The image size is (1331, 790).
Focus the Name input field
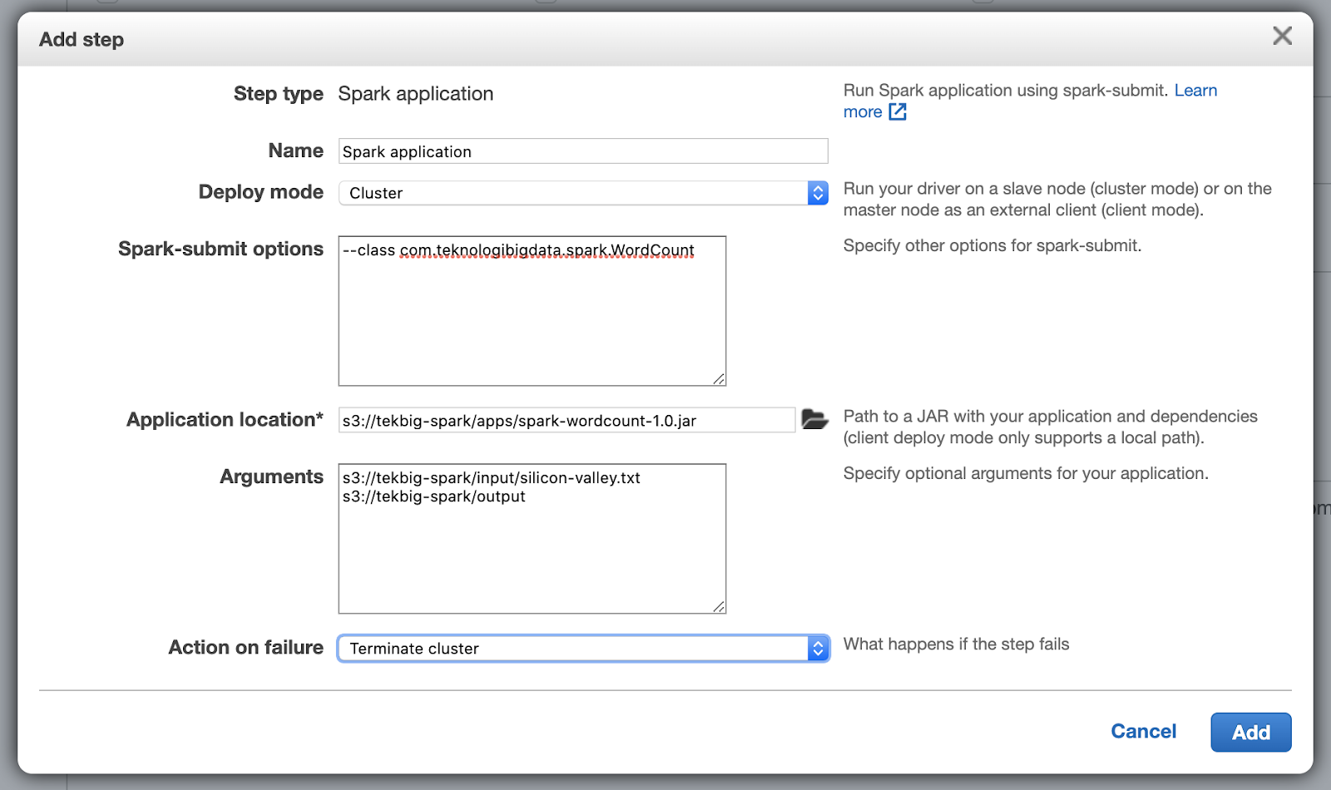583,151
